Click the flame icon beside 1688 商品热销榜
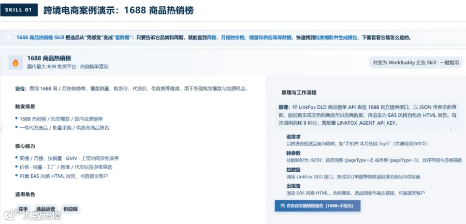Image resolution: width=466 pixels, height=224 pixels. (16, 63)
